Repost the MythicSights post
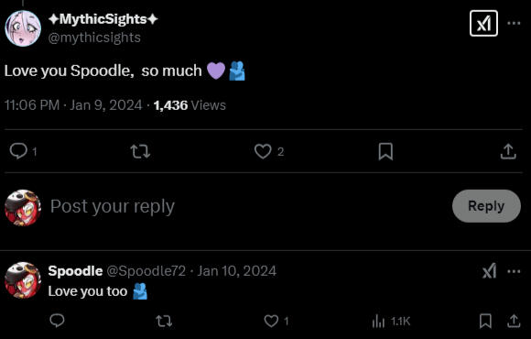The image size is (531, 339). (x=140, y=151)
